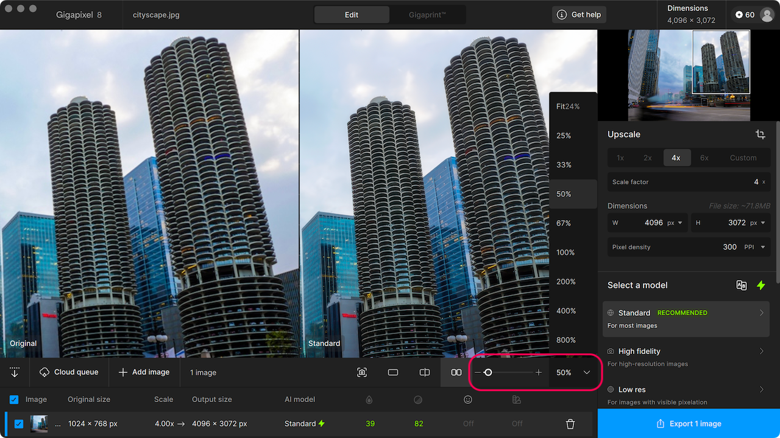Switch to side-by-side view mode
Image resolution: width=780 pixels, height=438 pixels.
pyautogui.click(x=456, y=372)
